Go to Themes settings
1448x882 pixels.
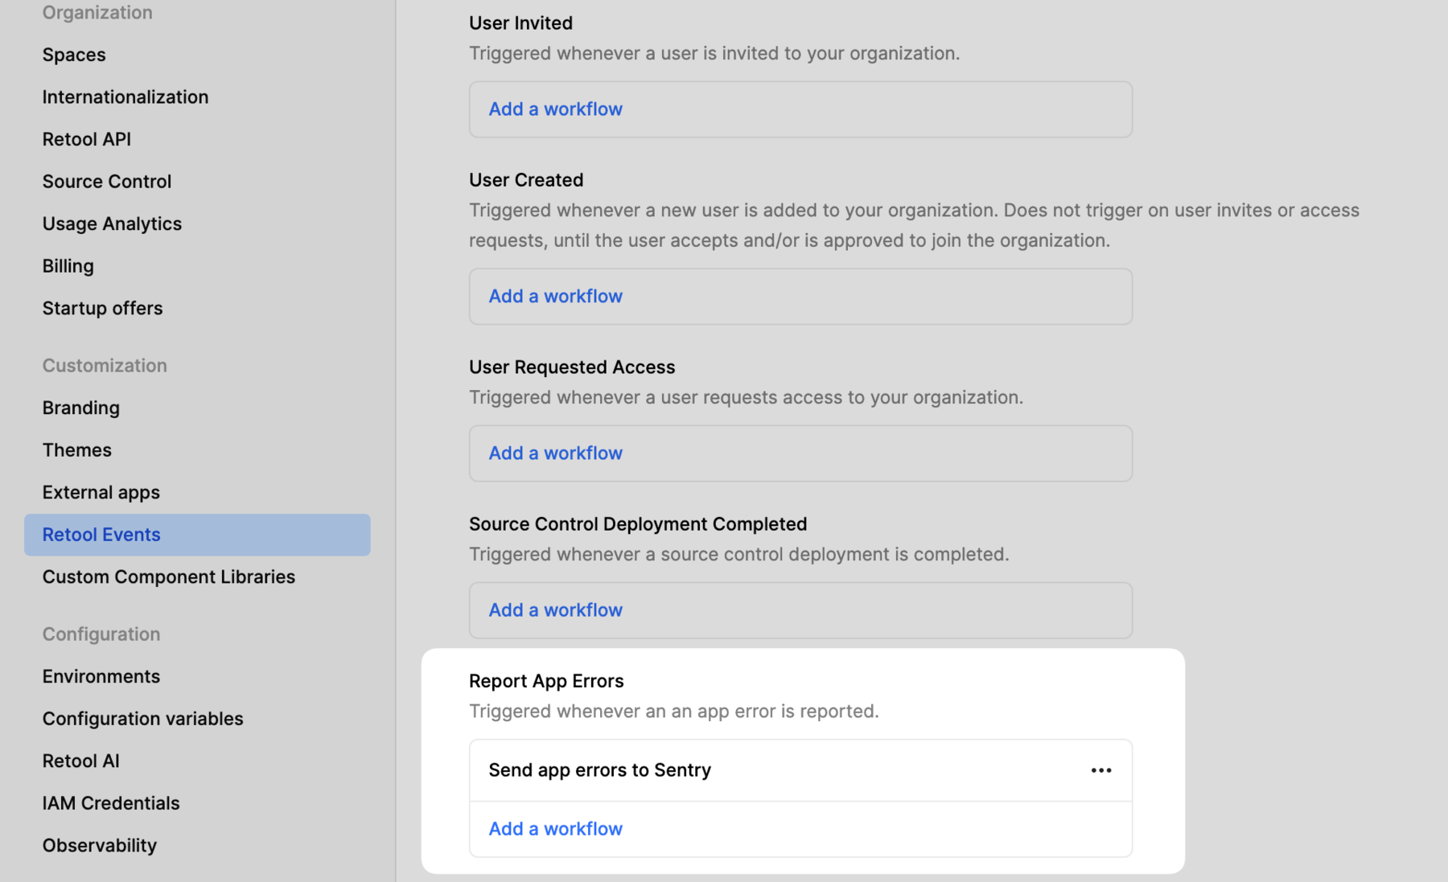[77, 450]
